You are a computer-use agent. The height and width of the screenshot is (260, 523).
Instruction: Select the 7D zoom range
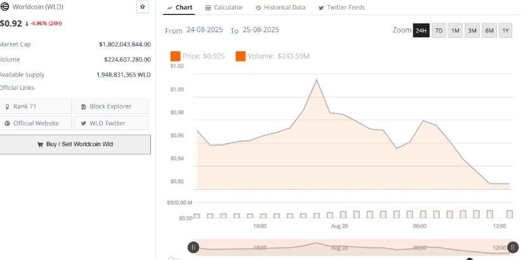pyautogui.click(x=439, y=30)
